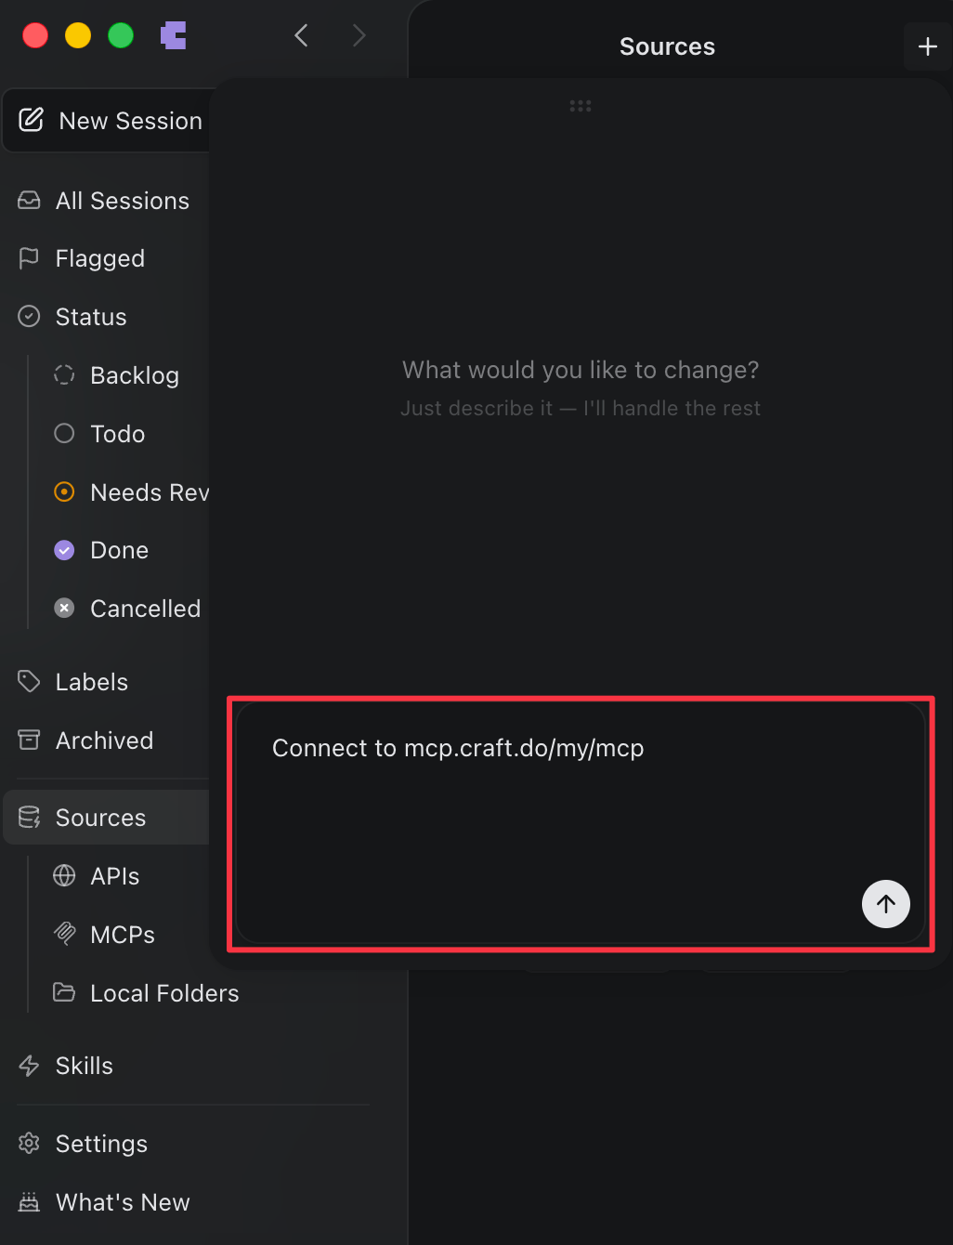
Task: Select the Flagged flag icon
Action: click(29, 258)
